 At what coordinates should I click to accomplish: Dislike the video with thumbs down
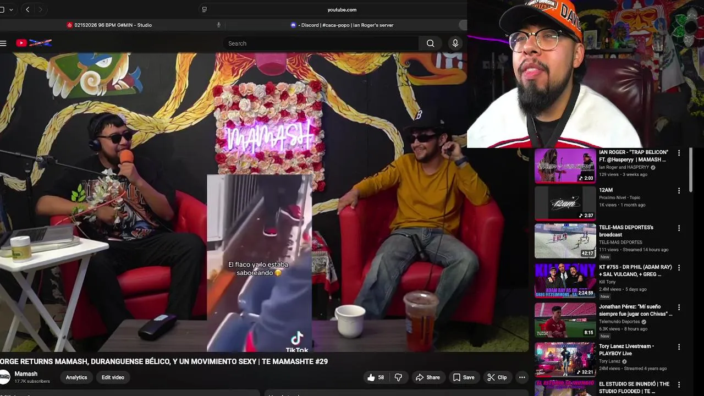398,377
